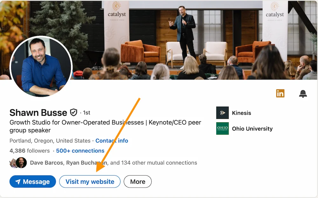
Task: Click the mutual connections avatar stack
Action: coord(18,163)
